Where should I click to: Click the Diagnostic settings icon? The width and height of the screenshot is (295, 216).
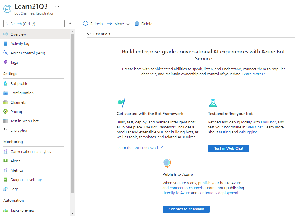coord(6,180)
